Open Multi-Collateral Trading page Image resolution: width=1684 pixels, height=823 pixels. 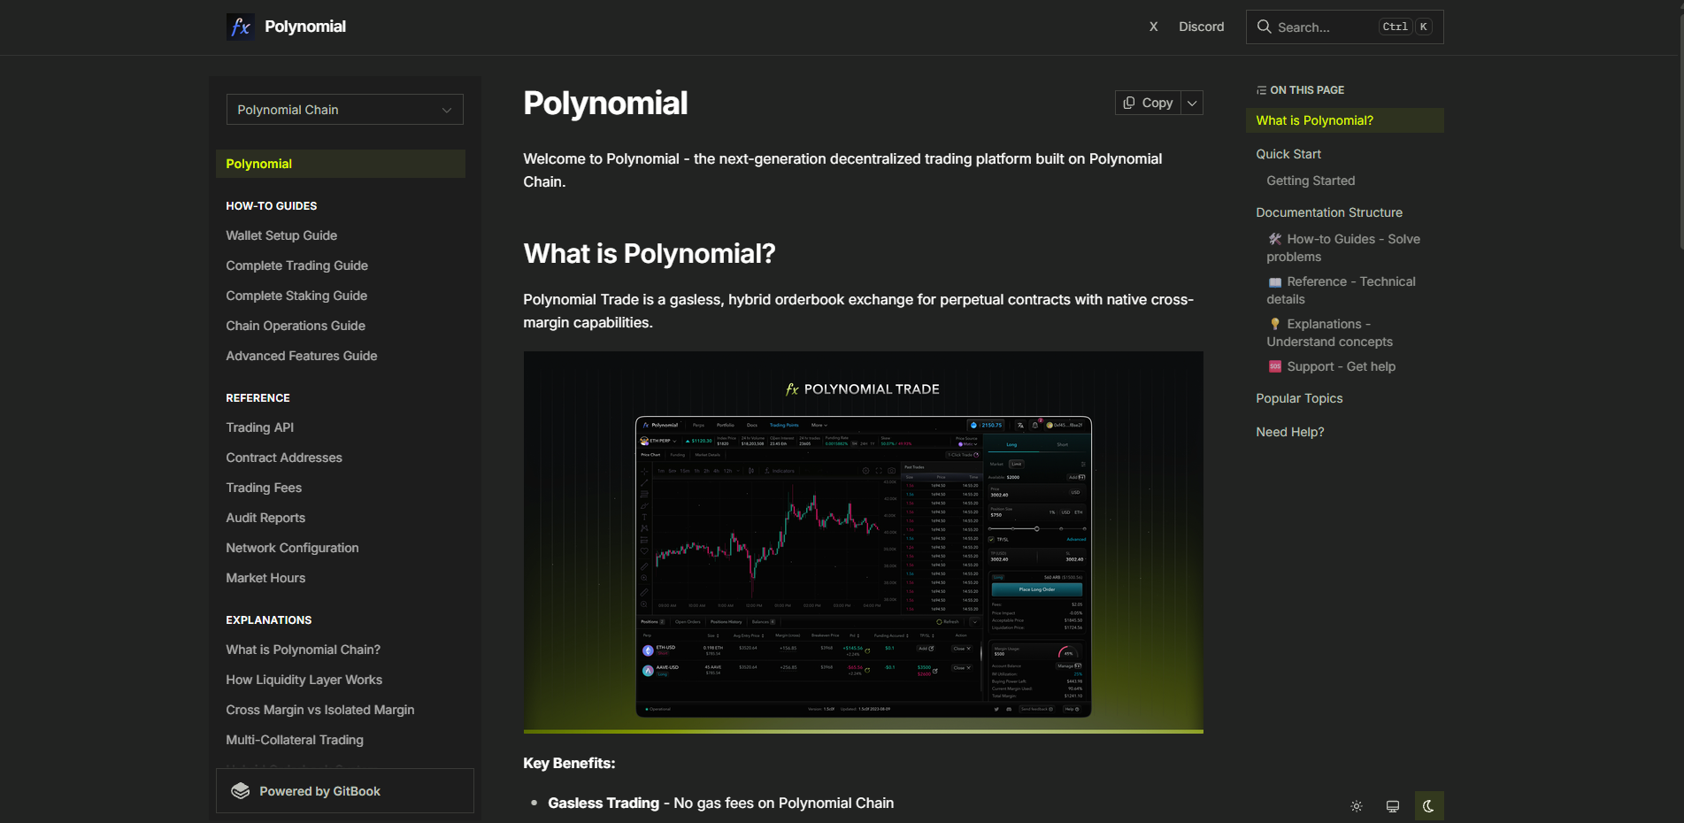click(x=295, y=740)
